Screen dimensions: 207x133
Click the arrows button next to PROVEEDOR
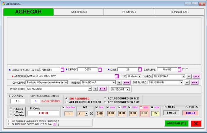click(x=103, y=89)
